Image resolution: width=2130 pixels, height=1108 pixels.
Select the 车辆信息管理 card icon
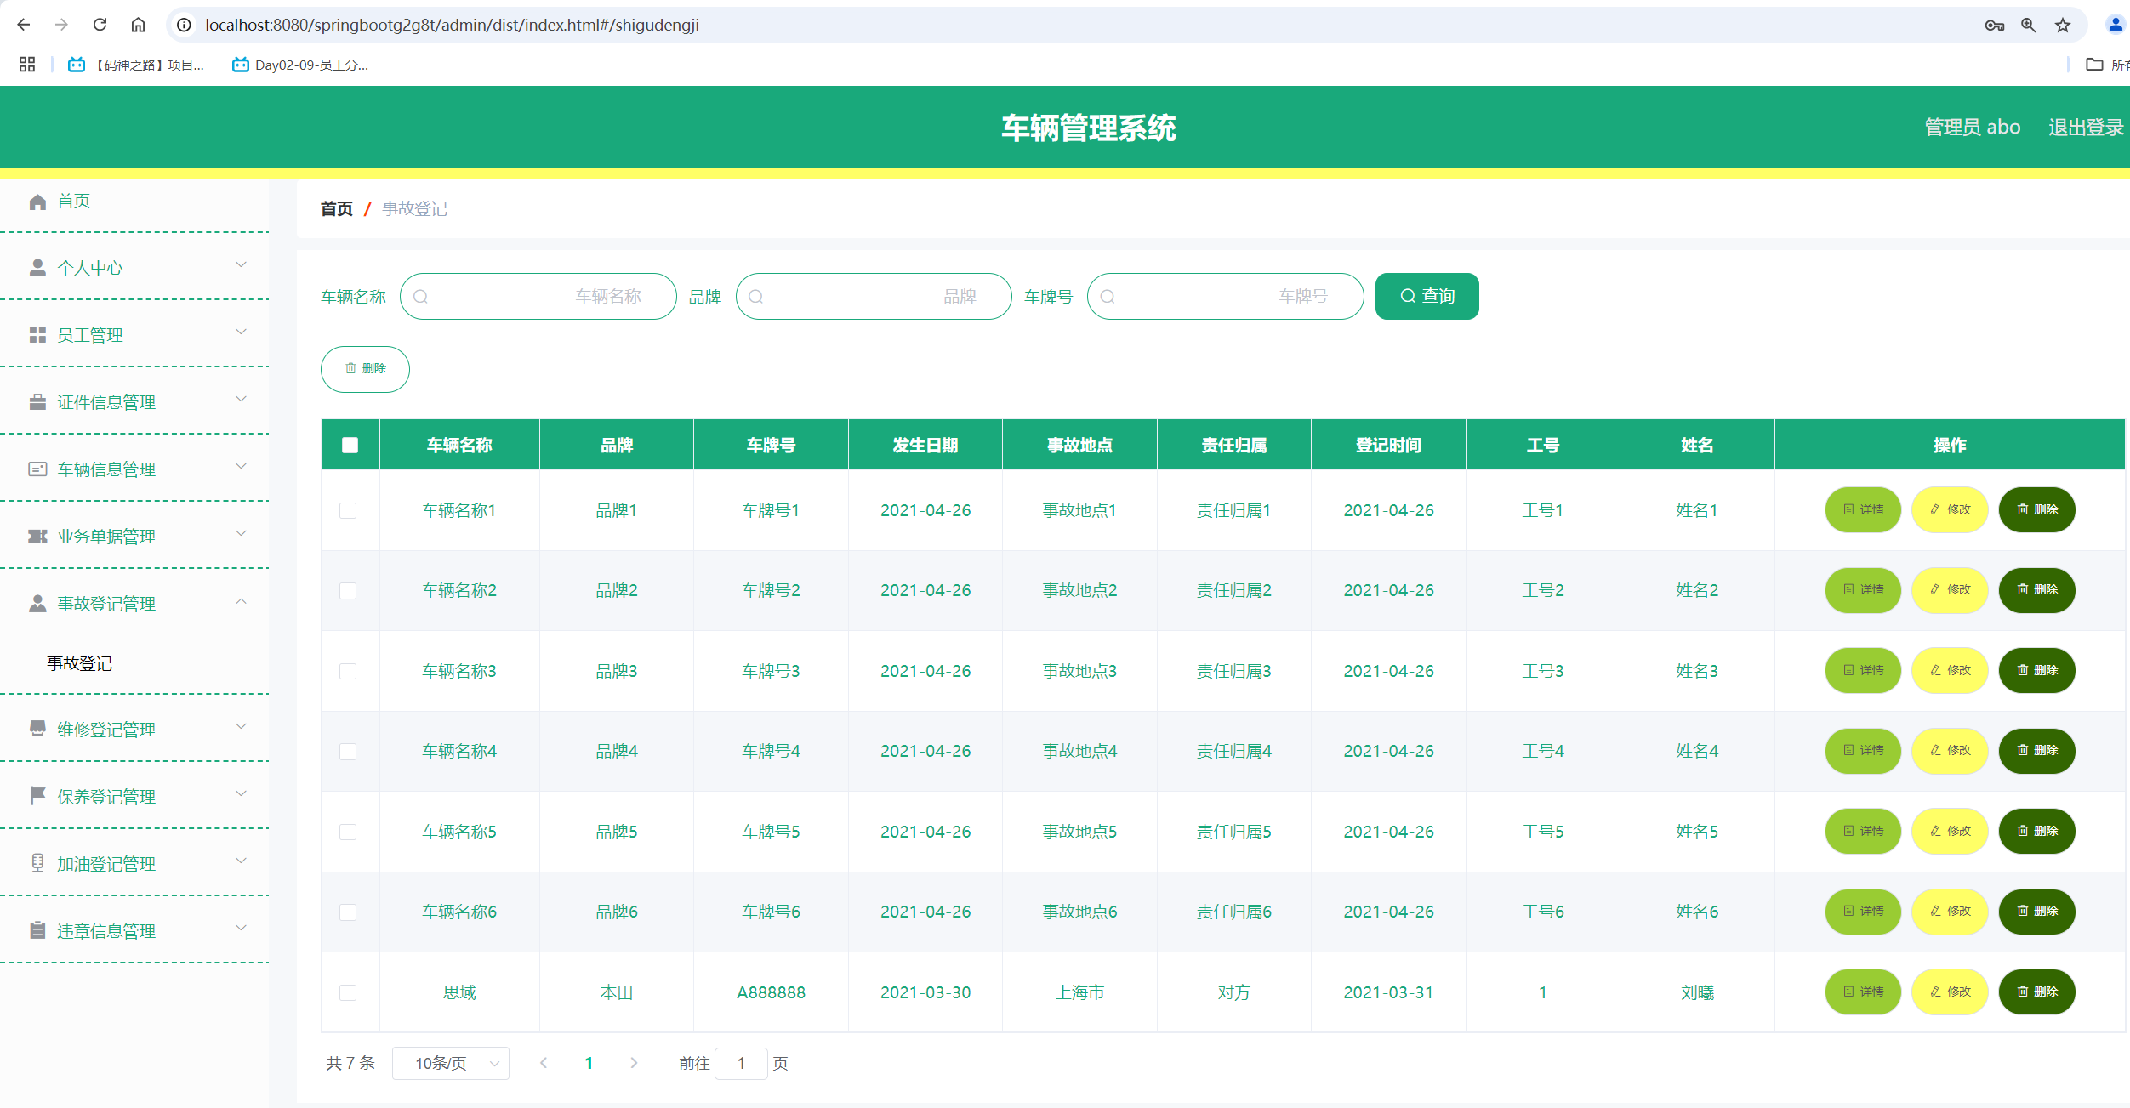pyautogui.click(x=37, y=469)
